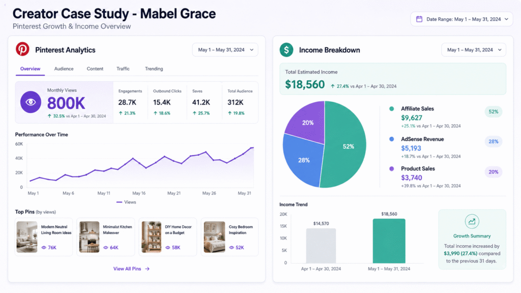This screenshot has height=293, width=521.
Task: Click the Income Trend heading
Action: [294, 204]
